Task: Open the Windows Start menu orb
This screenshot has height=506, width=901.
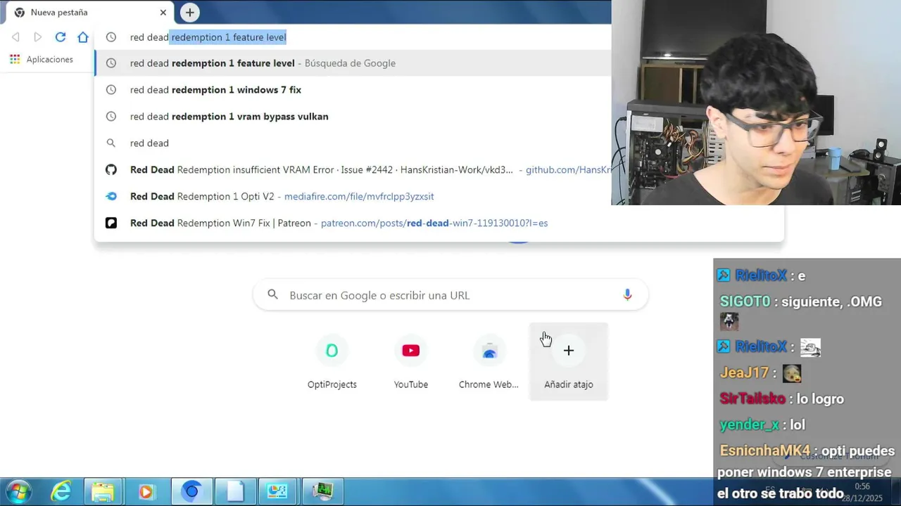Action: pos(19,491)
